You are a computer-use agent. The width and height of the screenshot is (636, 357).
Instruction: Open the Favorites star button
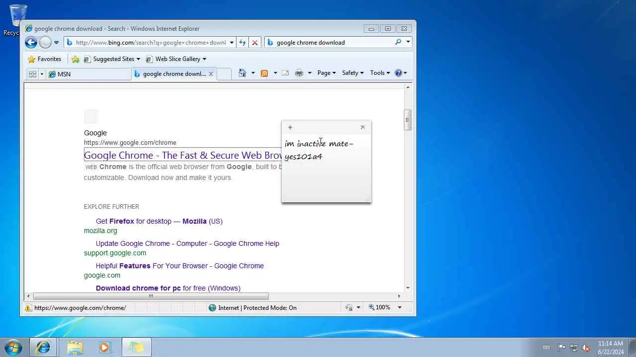pyautogui.click(x=44, y=59)
